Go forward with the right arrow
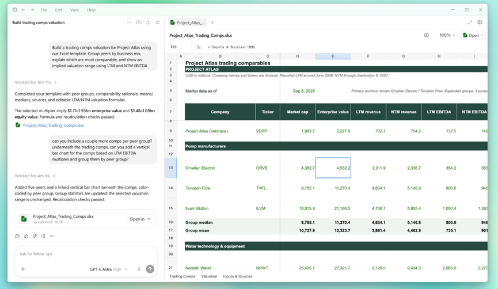498x289 pixels. [32, 10]
